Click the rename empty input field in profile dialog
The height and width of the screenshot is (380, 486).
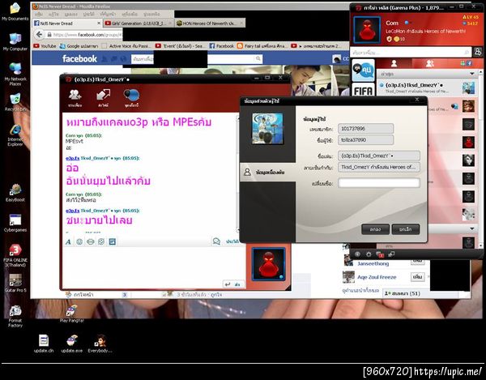pyautogui.click(x=379, y=183)
